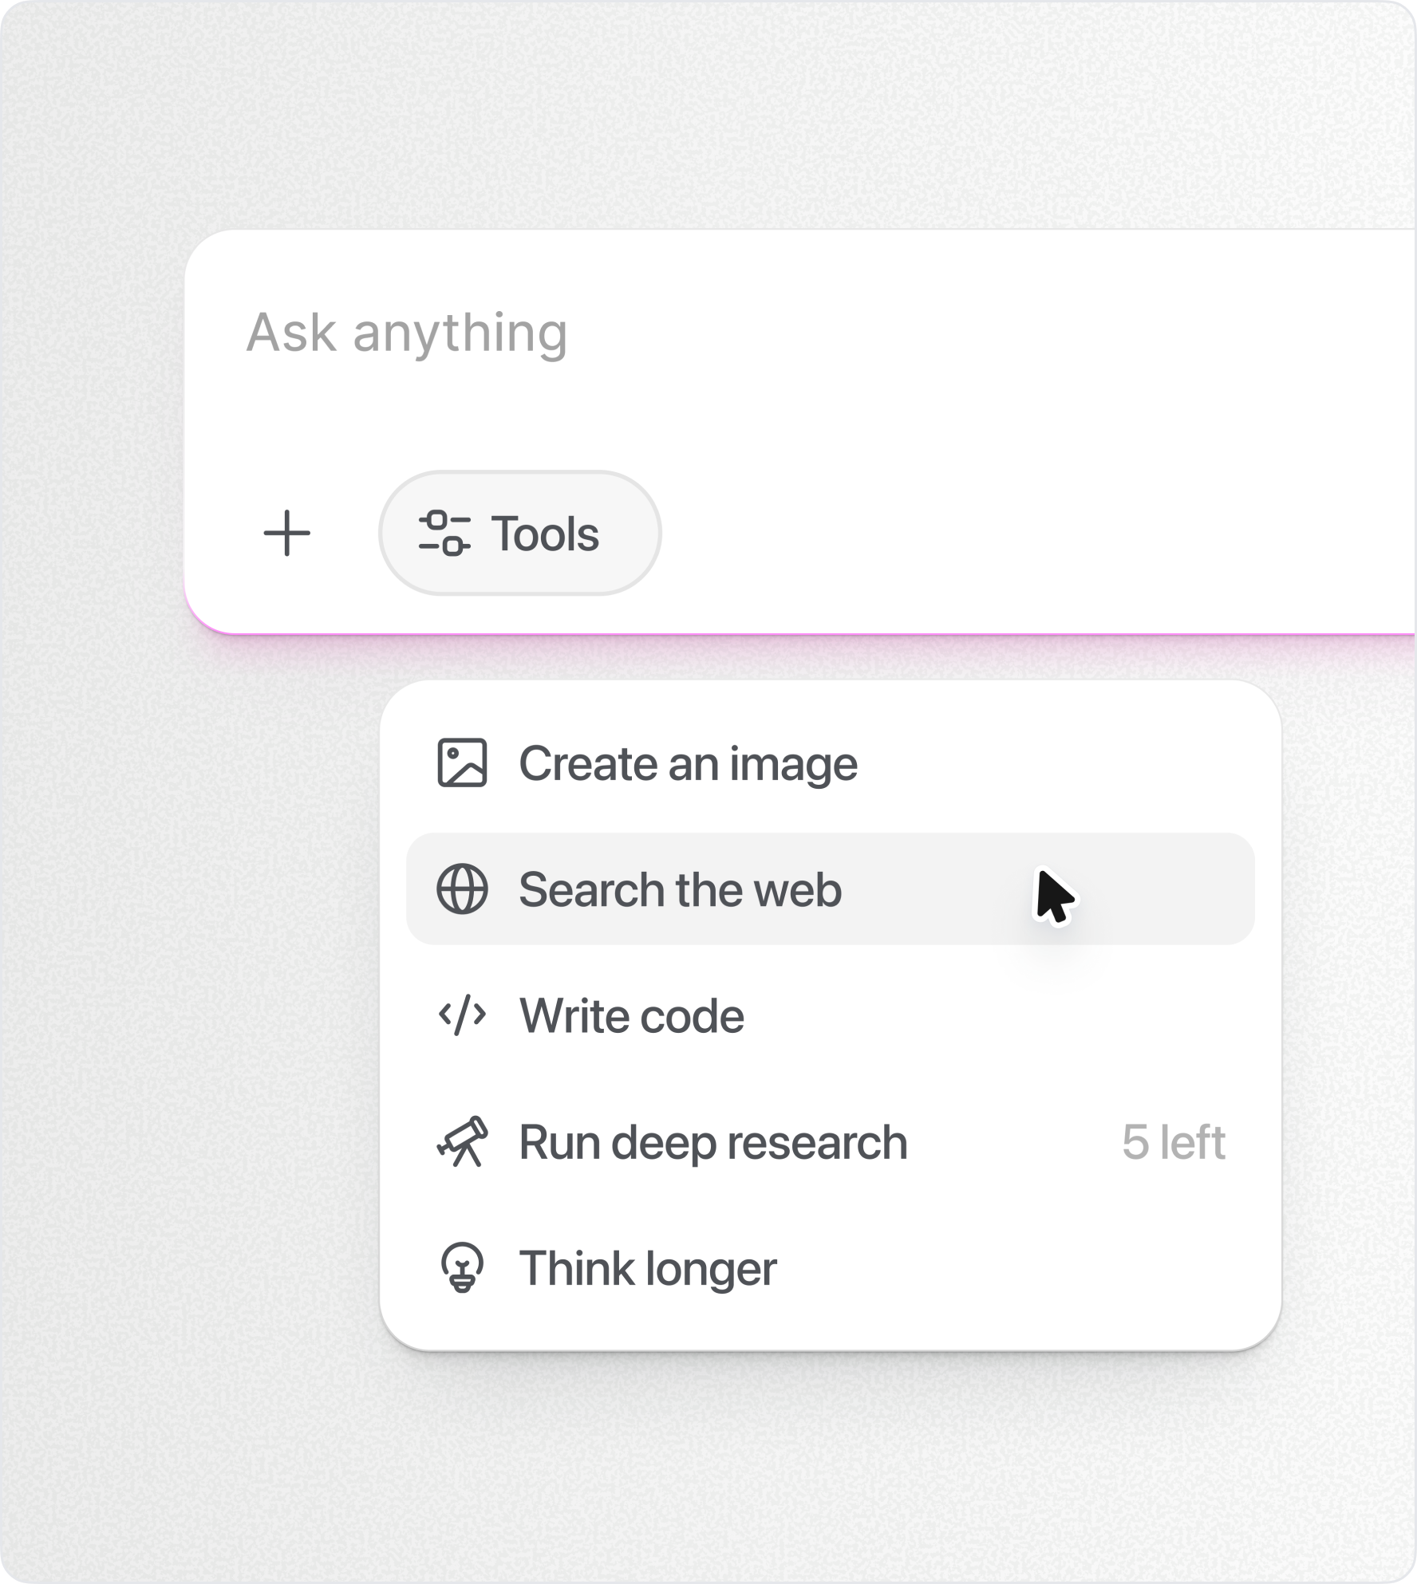Collapse the tools menu via the Tools pill
1417x1584 pixels.
(520, 534)
